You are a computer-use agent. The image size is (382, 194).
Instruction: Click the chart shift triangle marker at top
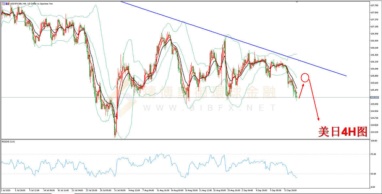(296, 2)
